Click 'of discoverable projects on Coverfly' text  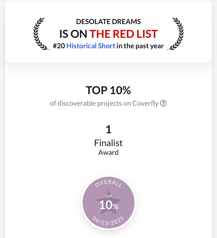104,103
